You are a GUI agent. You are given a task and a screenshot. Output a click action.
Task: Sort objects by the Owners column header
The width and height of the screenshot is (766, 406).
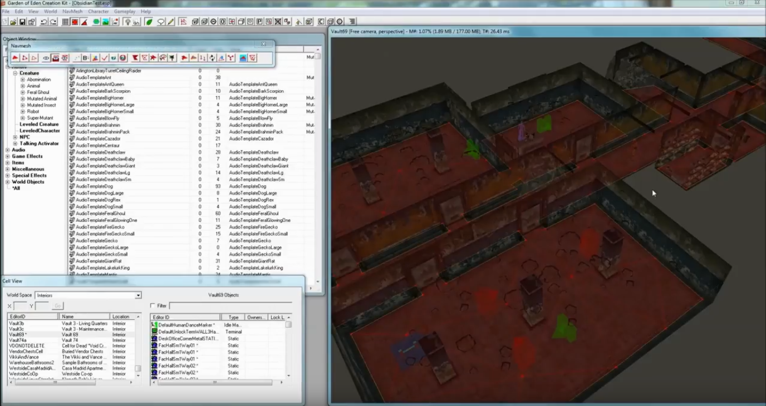tap(257, 317)
